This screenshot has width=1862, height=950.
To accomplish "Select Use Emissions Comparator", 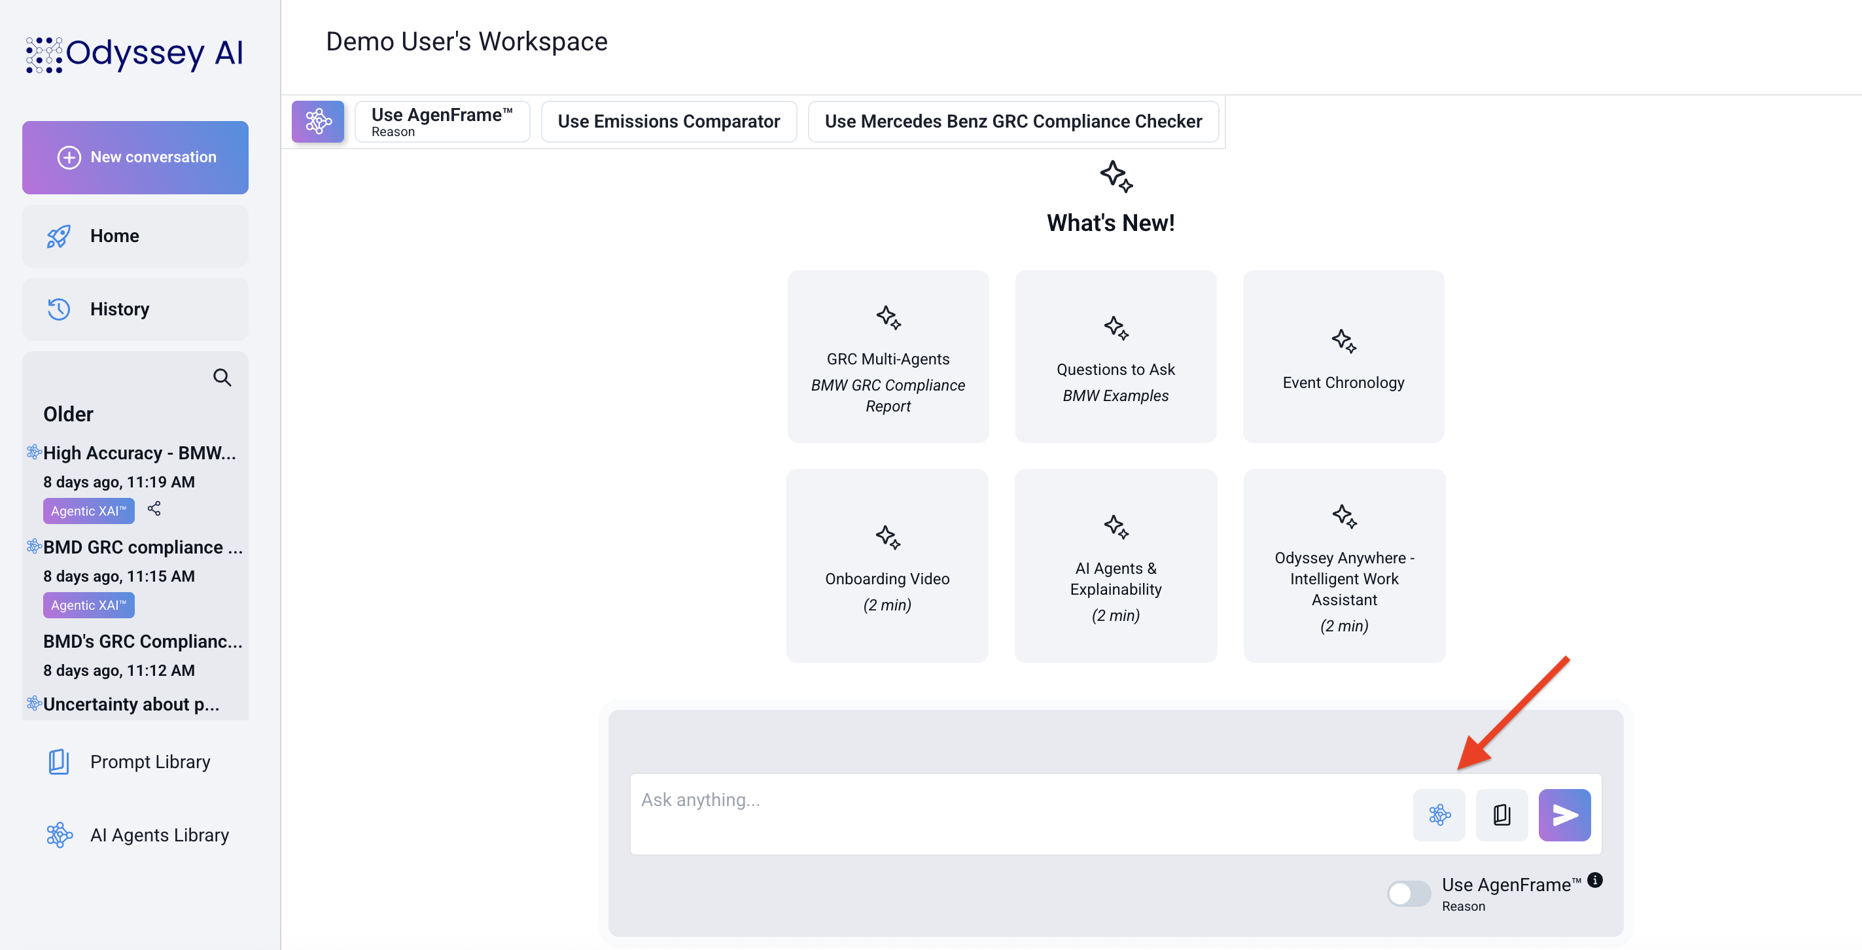I will (x=669, y=122).
